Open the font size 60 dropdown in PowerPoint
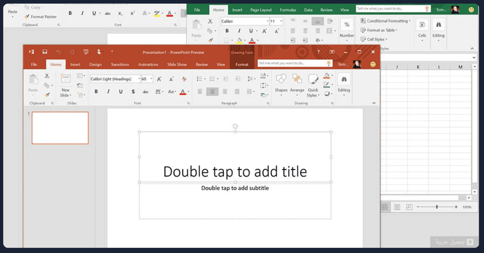Screen dimensions: 484x253 (x=151, y=79)
